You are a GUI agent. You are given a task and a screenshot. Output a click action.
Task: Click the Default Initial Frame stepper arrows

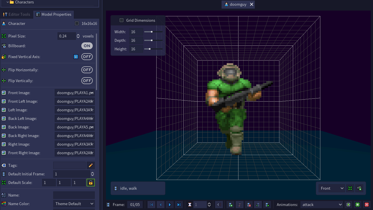[x=92, y=174]
